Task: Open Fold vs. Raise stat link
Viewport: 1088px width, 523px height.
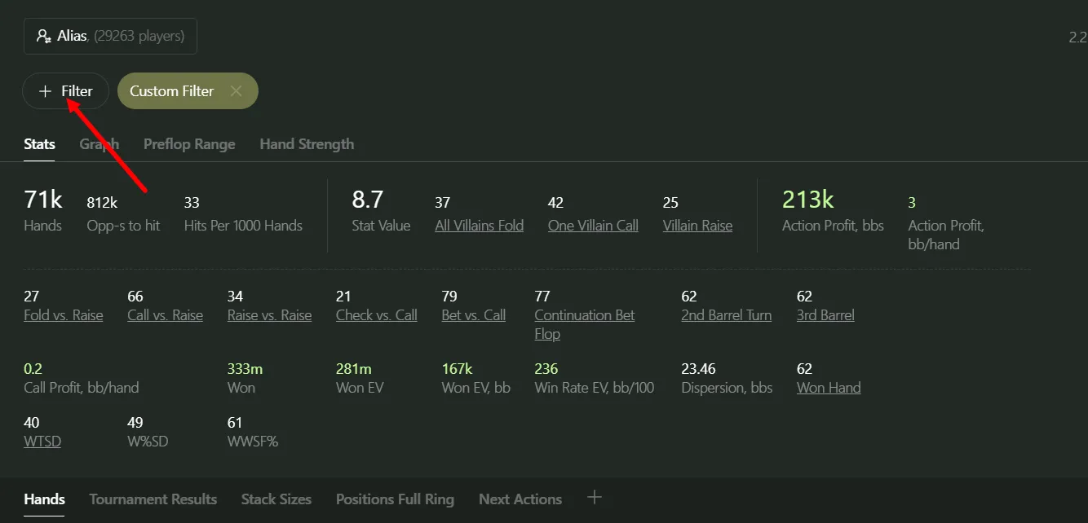Action: click(64, 315)
